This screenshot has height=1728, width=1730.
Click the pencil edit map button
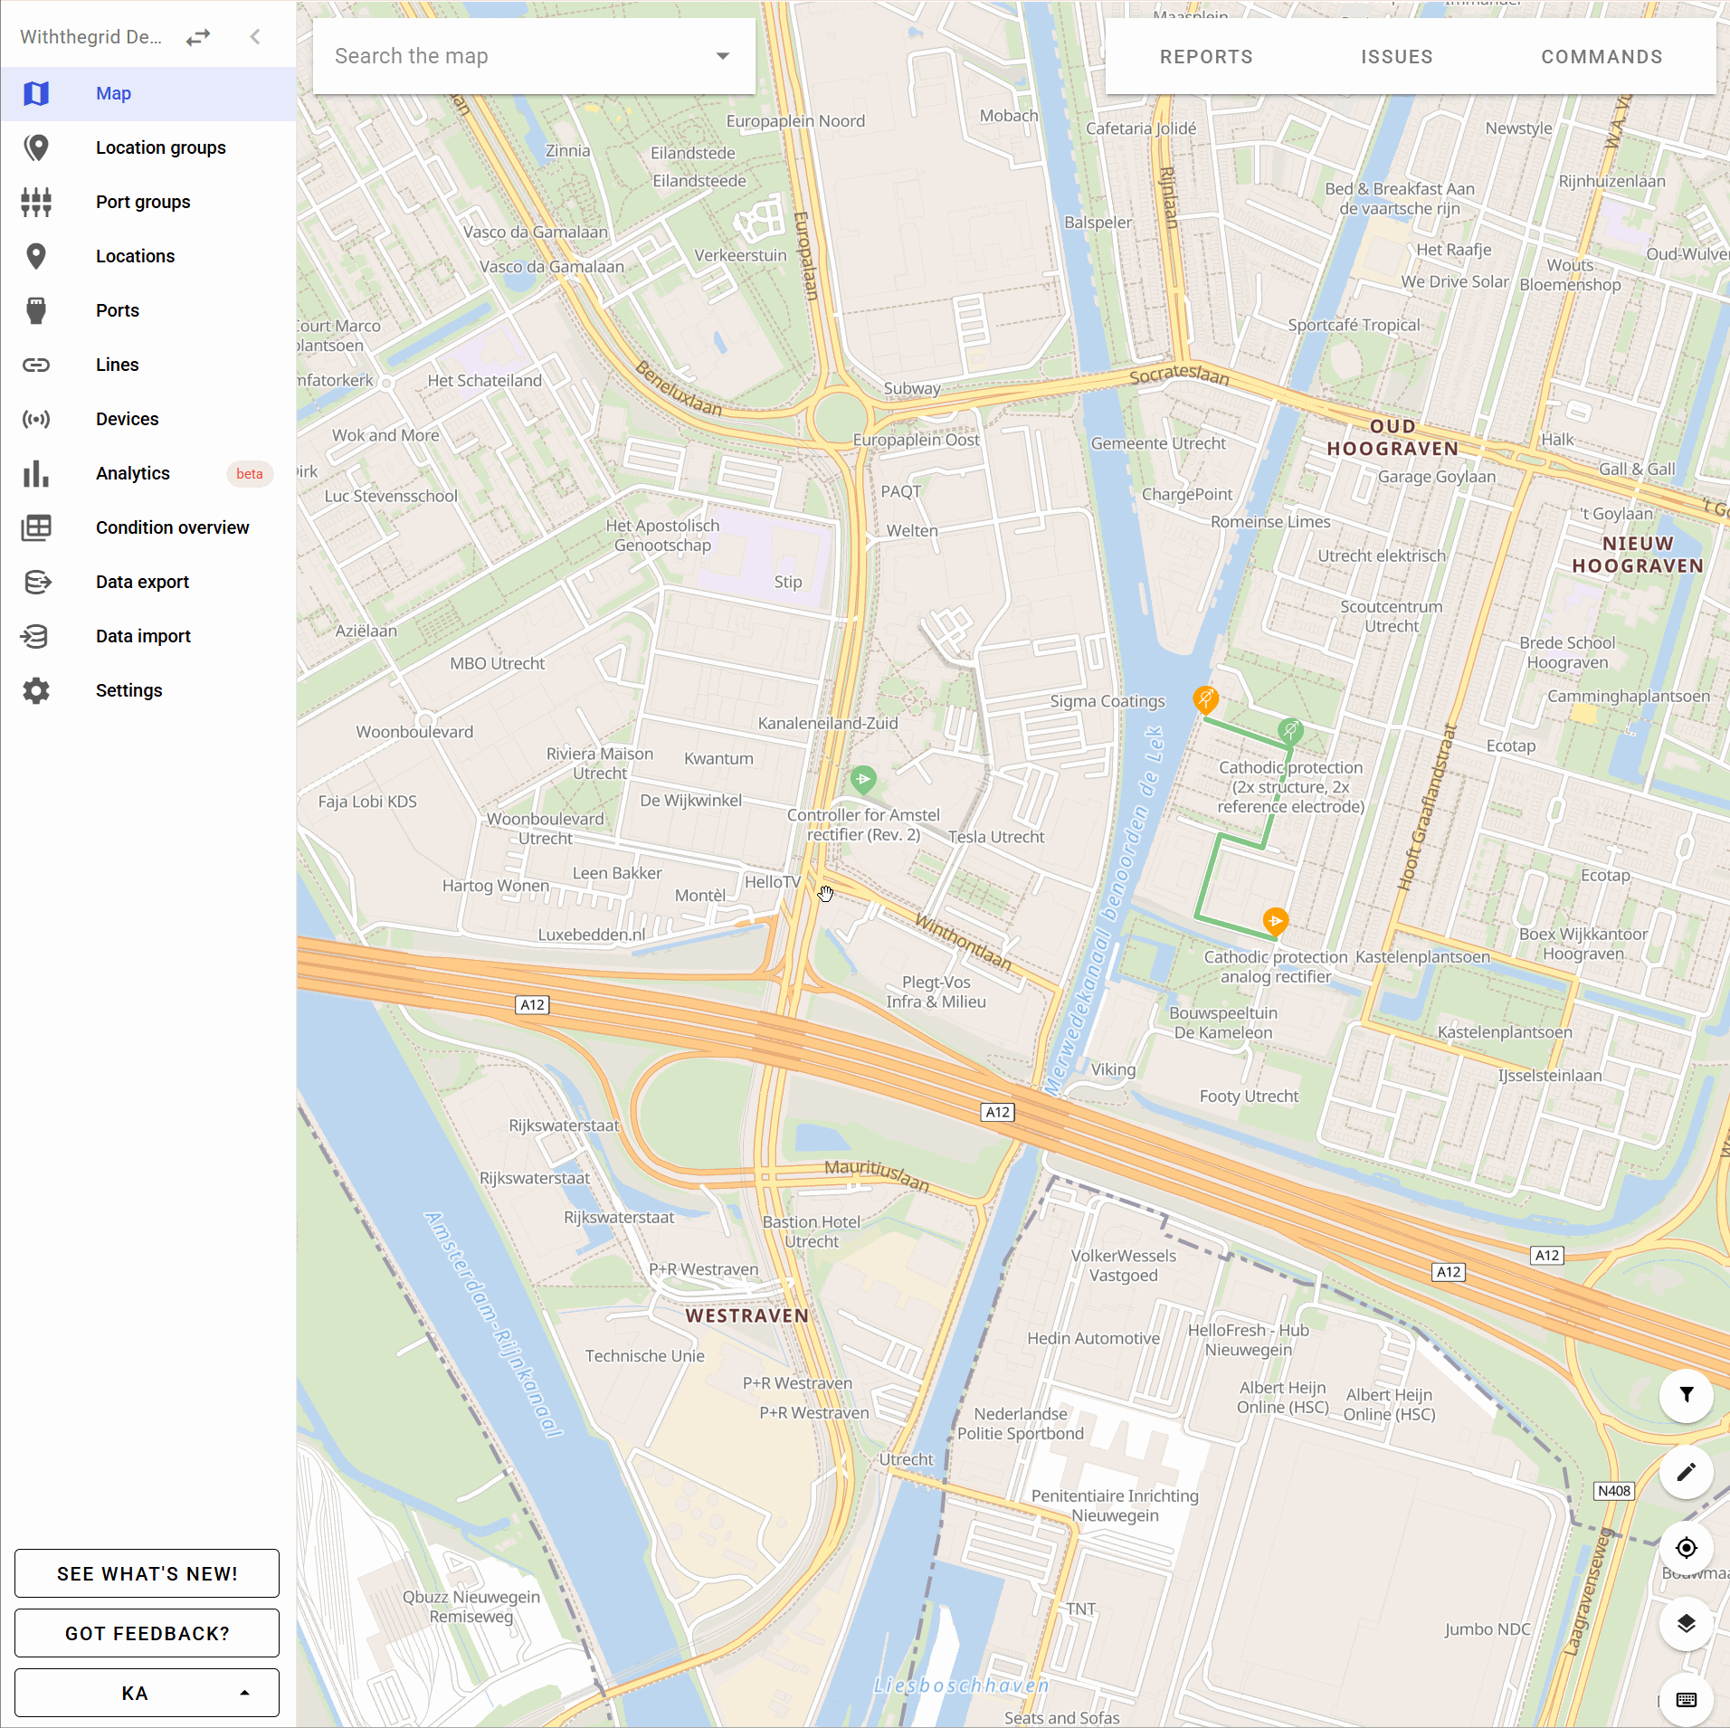pyautogui.click(x=1686, y=1472)
